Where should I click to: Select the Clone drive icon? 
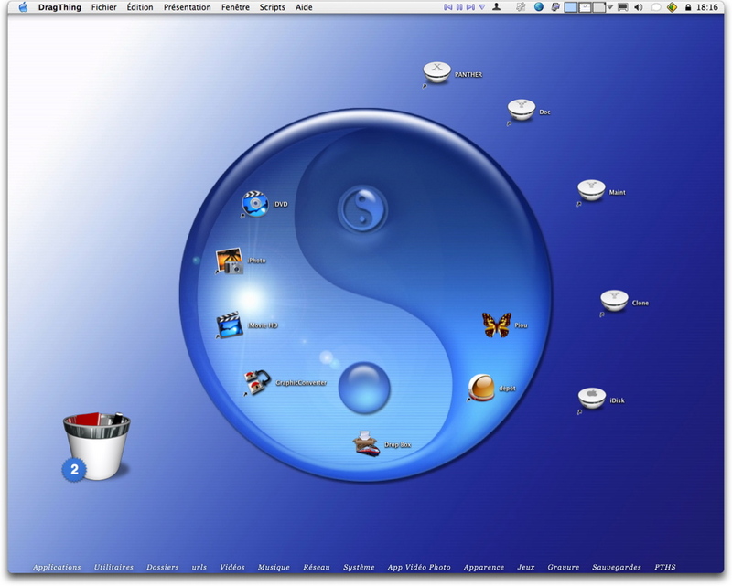coord(614,302)
